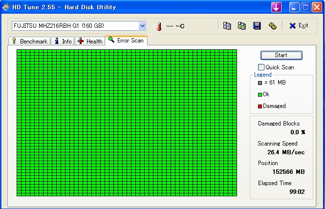Switch to the Info tab
This screenshot has height=209, width=325.
[63, 41]
